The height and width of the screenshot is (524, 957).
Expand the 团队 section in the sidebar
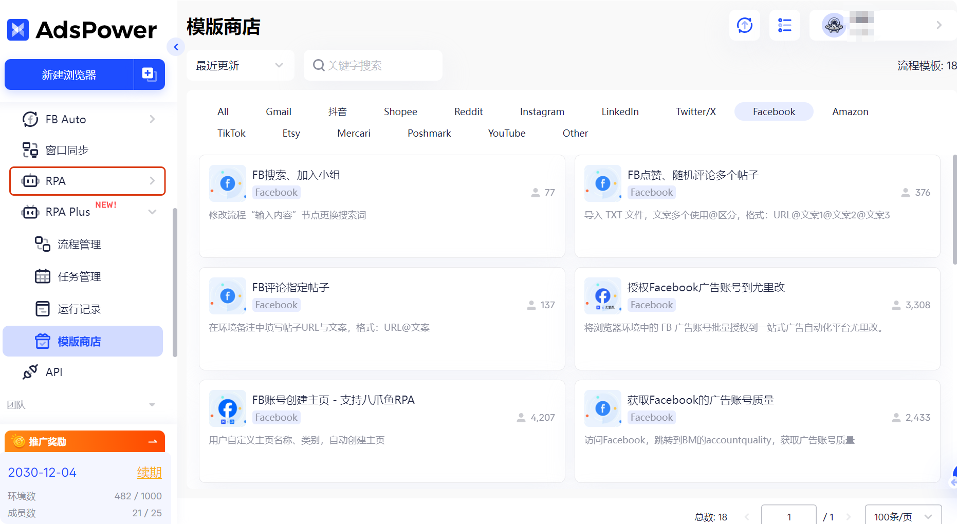point(151,405)
